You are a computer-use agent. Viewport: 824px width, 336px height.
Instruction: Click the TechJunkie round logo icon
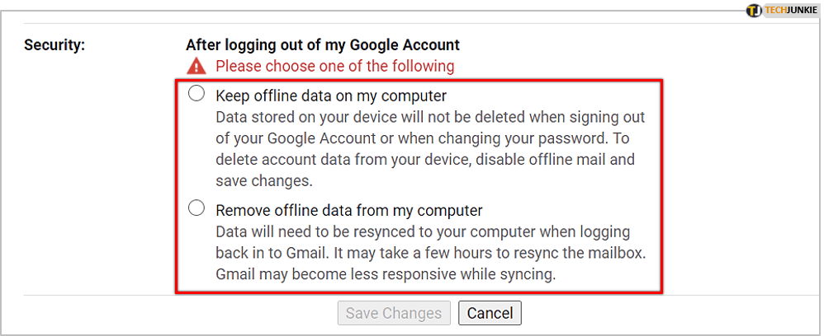[753, 11]
